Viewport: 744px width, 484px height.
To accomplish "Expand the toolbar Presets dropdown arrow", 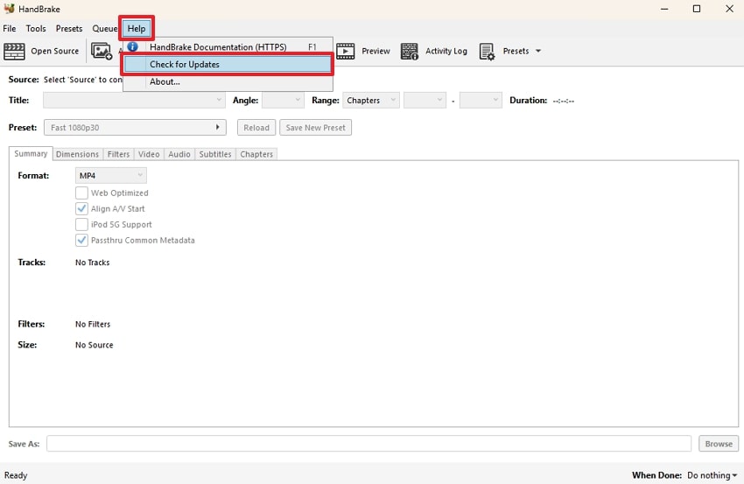I will click(x=538, y=51).
